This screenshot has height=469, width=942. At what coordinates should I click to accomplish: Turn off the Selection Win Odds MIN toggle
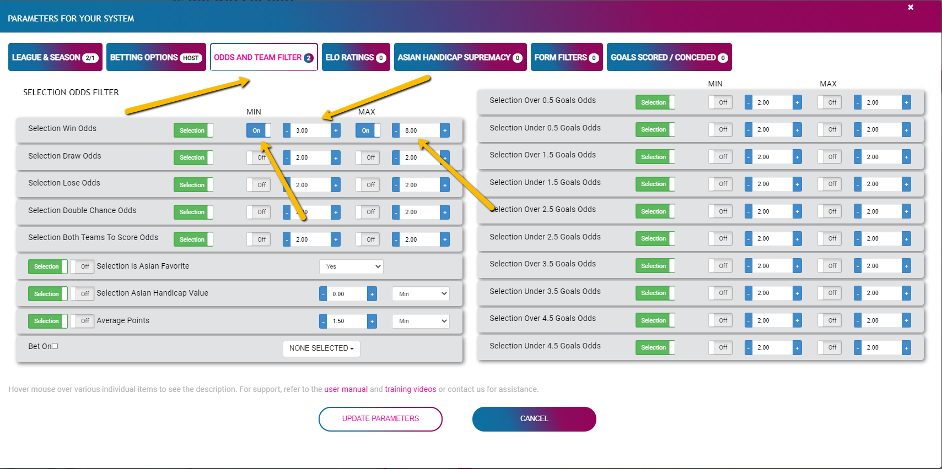tap(259, 130)
